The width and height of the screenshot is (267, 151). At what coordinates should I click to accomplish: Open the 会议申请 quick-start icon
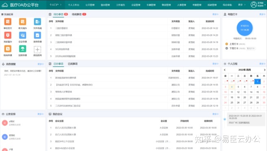[x=22, y=35]
